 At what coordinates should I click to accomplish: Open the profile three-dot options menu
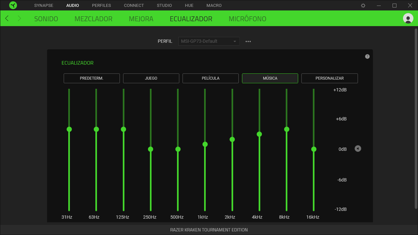248,41
